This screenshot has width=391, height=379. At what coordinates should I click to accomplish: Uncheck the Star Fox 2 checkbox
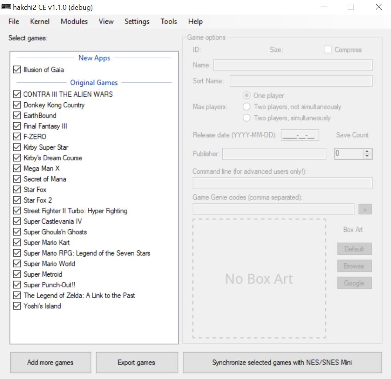[17, 200]
